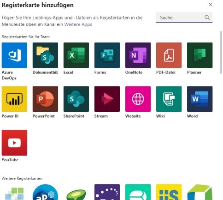This screenshot has width=223, height=200.
Task: Select the PowerPoint app tile
Action: tap(45, 99)
